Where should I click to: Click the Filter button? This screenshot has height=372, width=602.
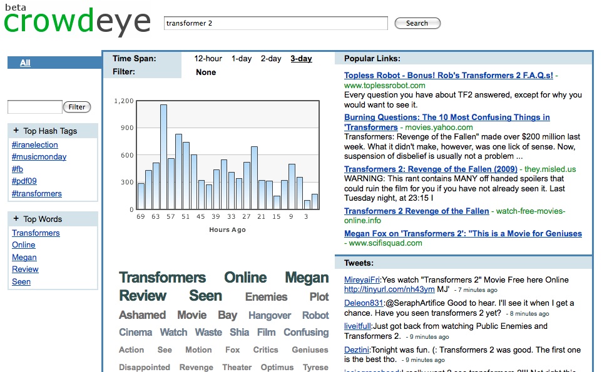coord(77,107)
